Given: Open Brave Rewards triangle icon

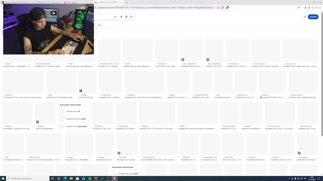Looking at the screenshot, I should click(x=227, y=8).
